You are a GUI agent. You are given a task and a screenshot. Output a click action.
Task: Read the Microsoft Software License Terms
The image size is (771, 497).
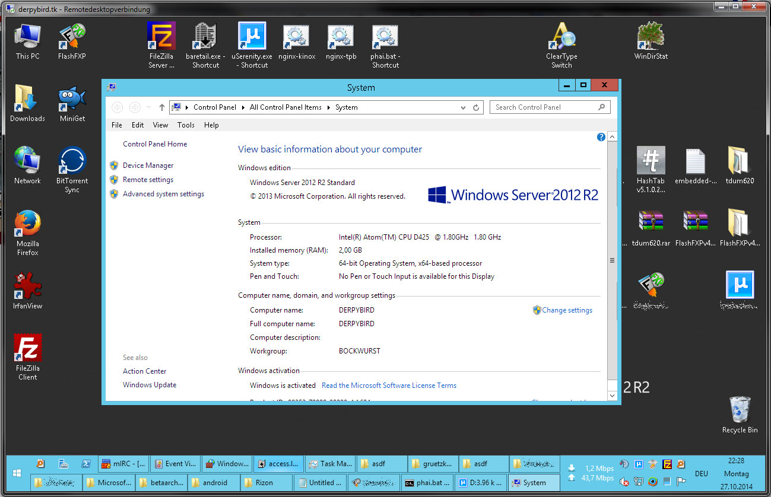coord(389,386)
